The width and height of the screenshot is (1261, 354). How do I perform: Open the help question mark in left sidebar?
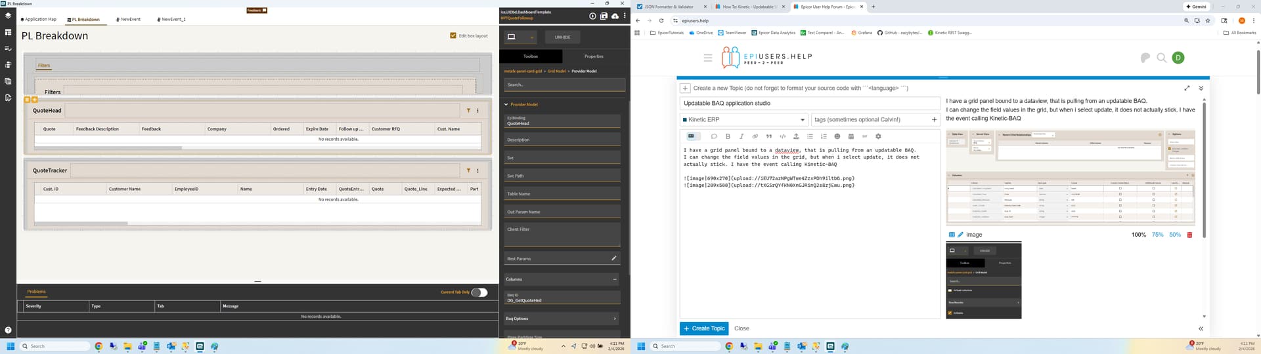[x=8, y=330]
